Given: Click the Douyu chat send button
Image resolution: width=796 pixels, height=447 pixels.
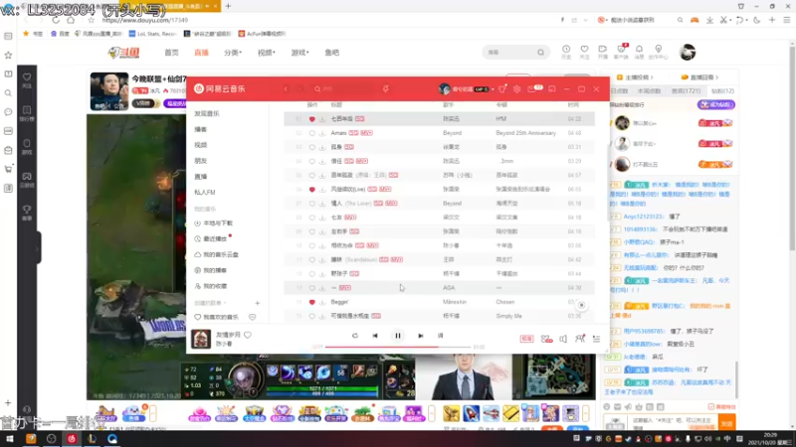Looking at the screenshot, I should [x=727, y=424].
